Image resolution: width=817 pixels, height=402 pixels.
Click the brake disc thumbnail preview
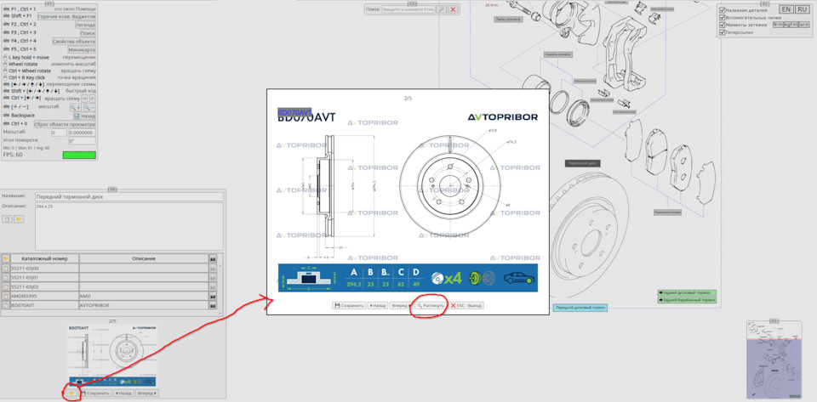pos(112,356)
